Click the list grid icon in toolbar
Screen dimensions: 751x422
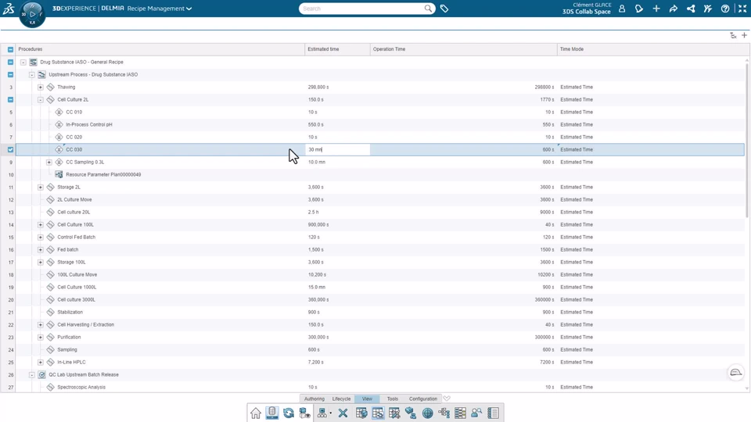coord(460,413)
